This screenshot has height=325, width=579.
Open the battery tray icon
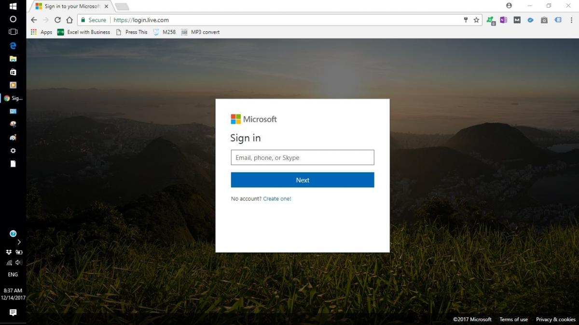point(19,252)
